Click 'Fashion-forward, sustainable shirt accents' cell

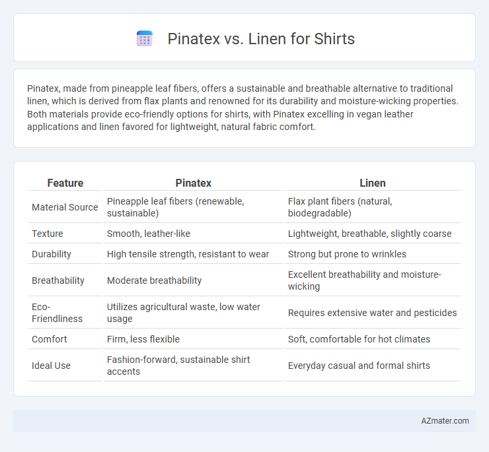194,366
